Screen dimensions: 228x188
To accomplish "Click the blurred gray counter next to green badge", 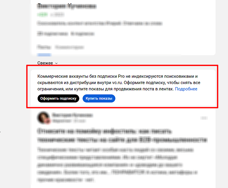I will [x=57, y=15].
